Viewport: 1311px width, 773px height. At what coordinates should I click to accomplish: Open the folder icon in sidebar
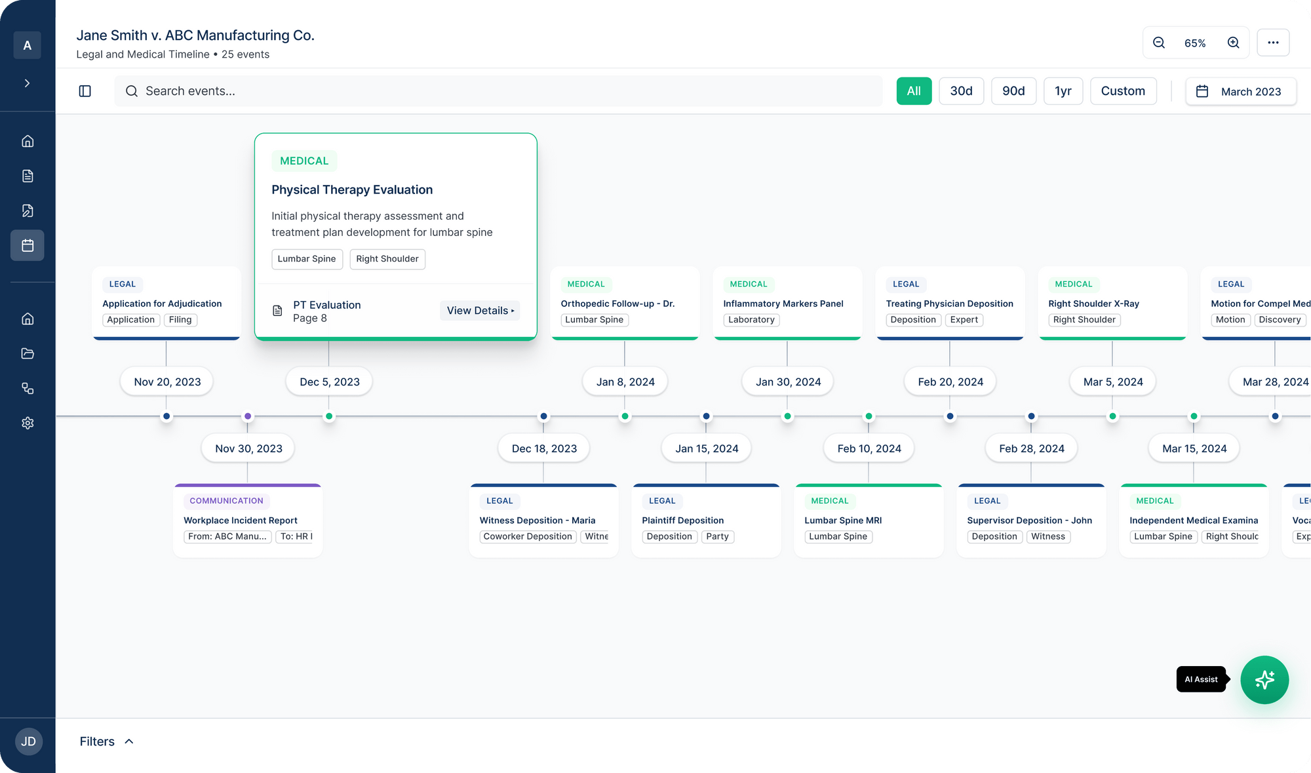pyautogui.click(x=28, y=353)
